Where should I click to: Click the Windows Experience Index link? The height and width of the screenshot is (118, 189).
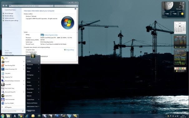coord(51,35)
